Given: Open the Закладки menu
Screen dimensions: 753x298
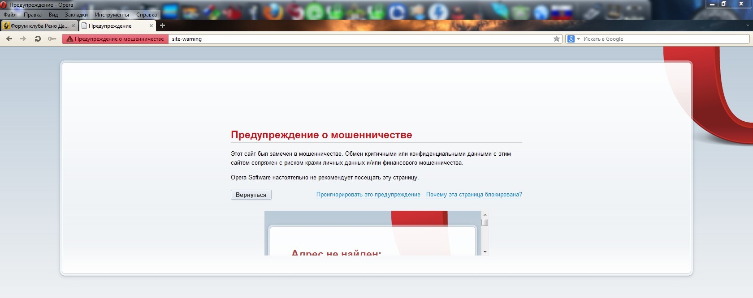Looking at the screenshot, I should (x=76, y=15).
